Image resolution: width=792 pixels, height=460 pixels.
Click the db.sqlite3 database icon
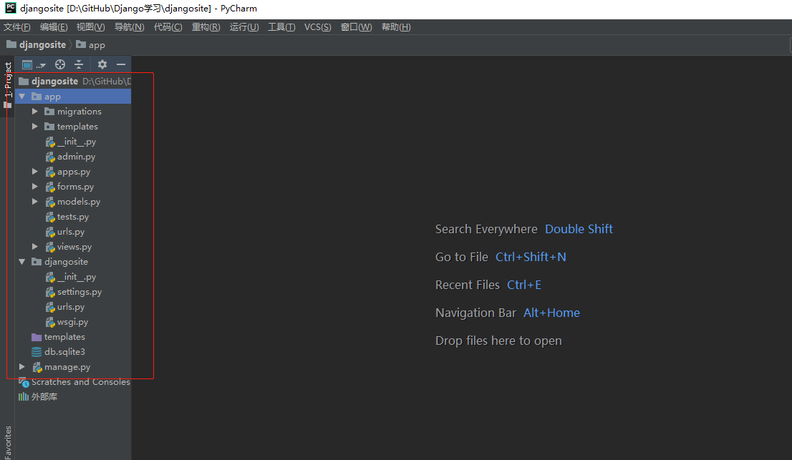37,352
